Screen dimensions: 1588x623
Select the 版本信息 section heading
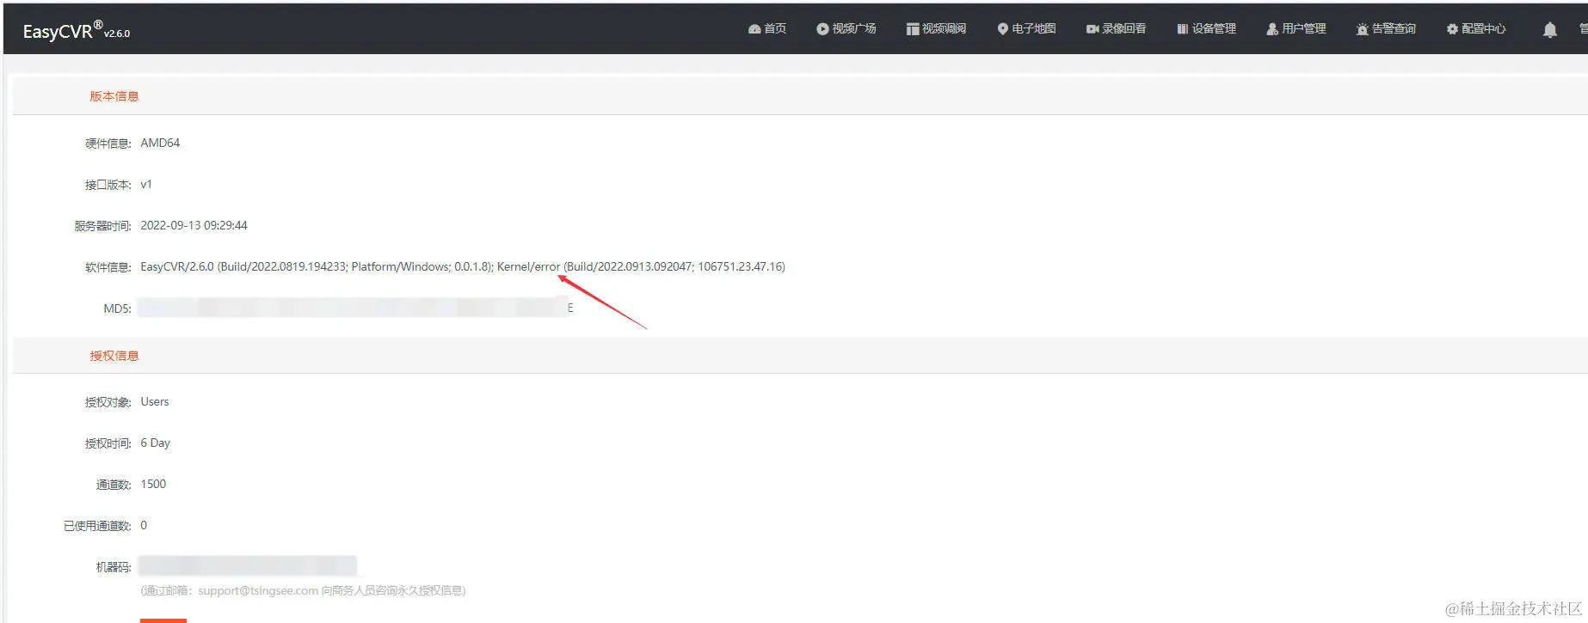tap(114, 96)
